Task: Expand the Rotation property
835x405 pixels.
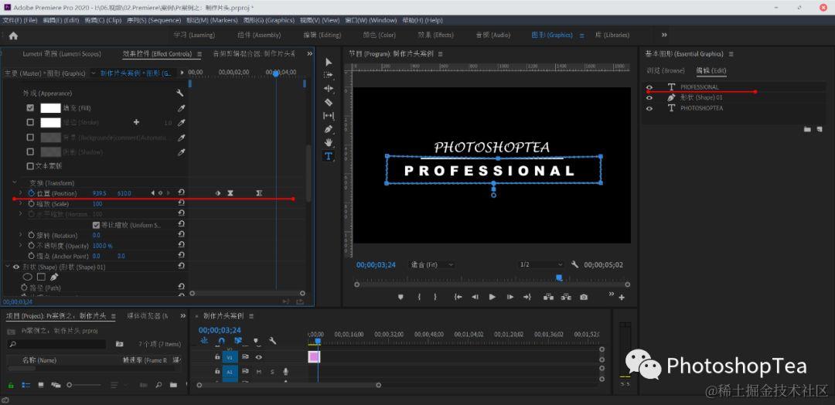Action: pos(21,235)
